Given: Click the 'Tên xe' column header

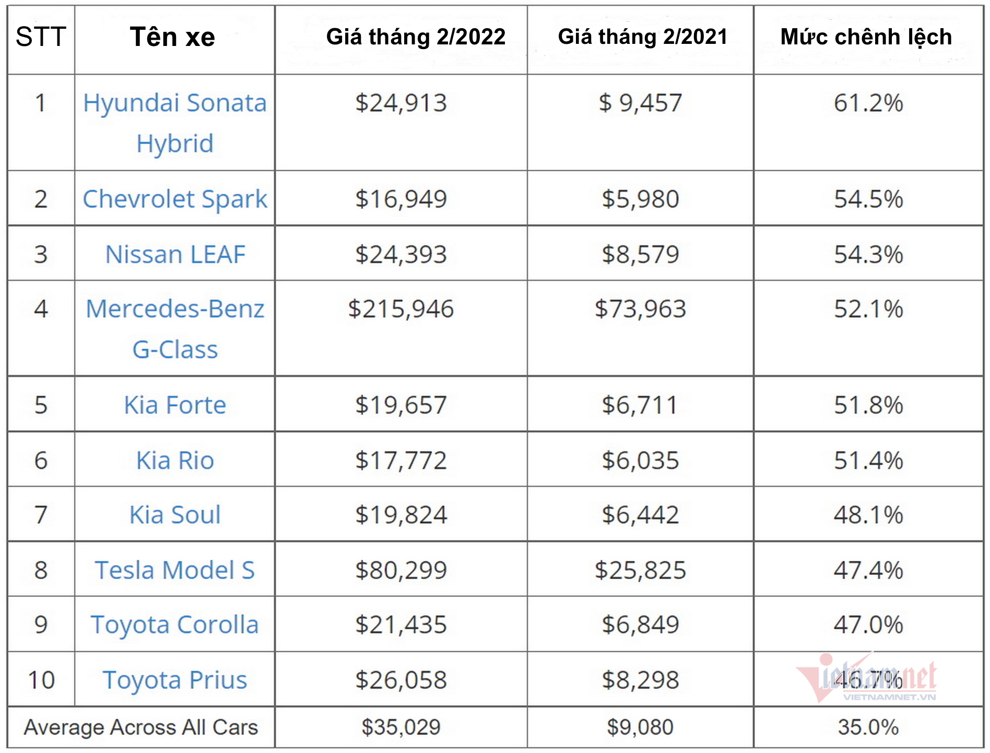Looking at the screenshot, I should coord(172,37).
